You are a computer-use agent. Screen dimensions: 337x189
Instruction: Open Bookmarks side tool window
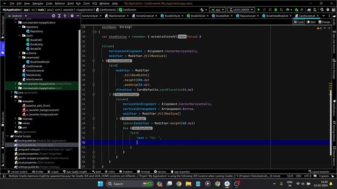(3, 119)
